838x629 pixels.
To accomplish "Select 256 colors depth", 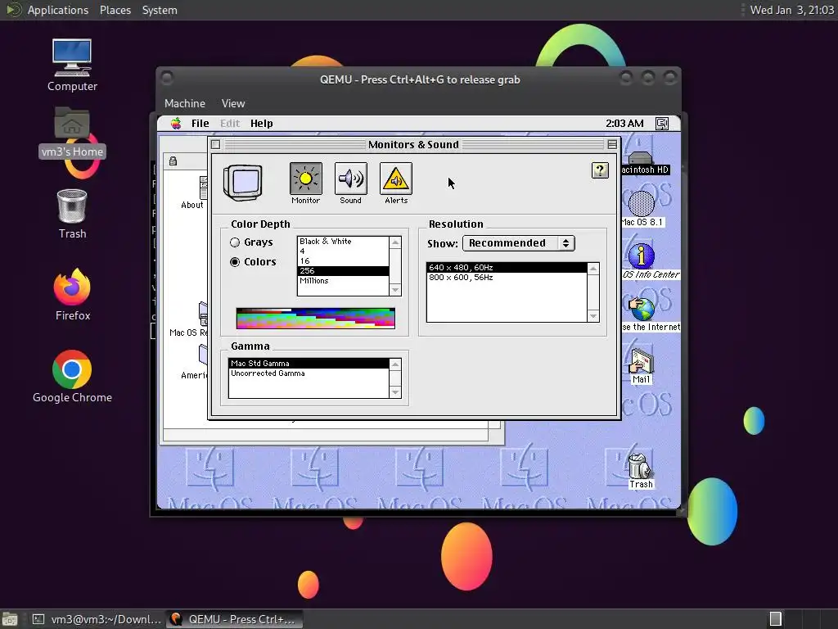I will click(343, 270).
